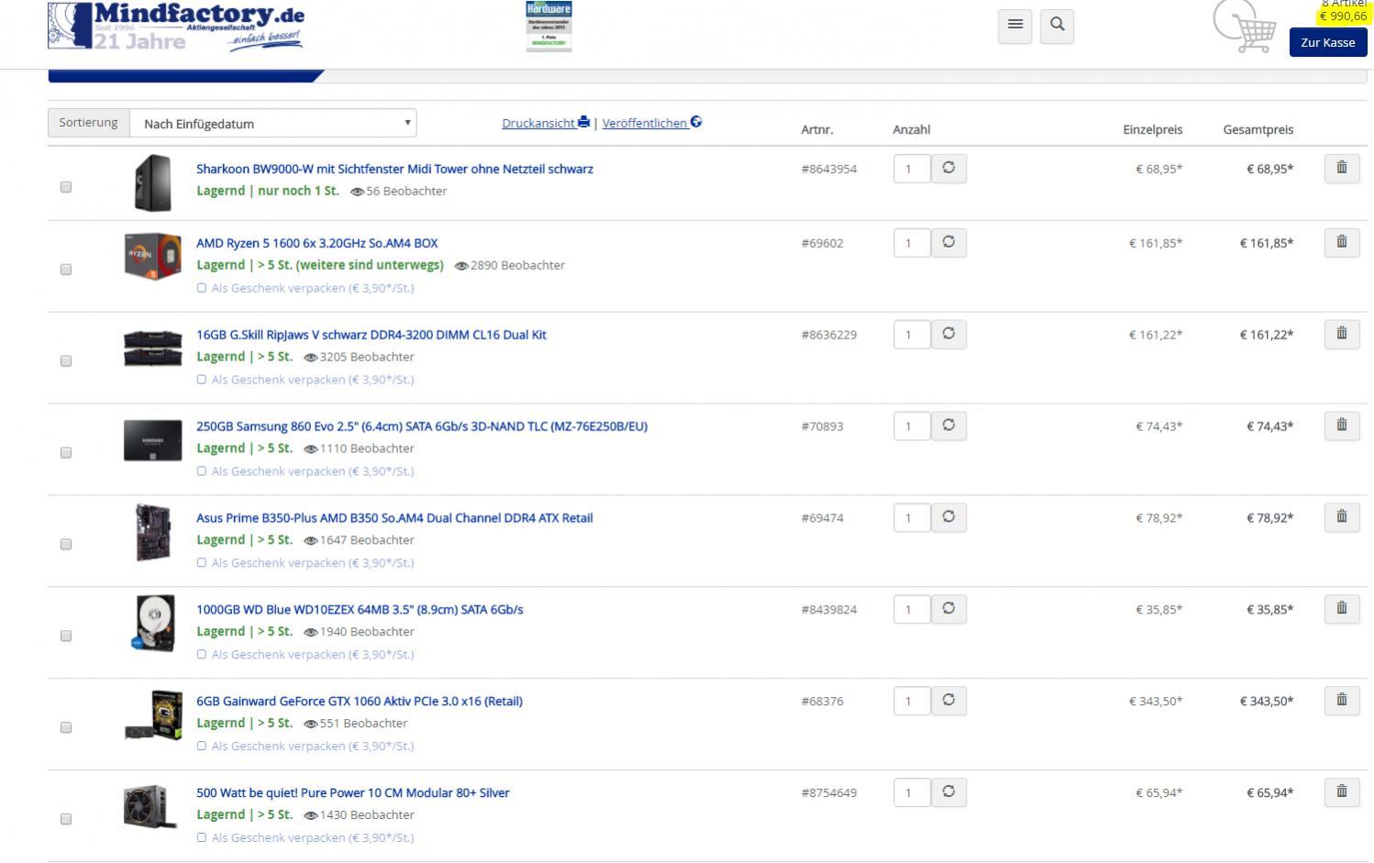Enable gift wrapping for AMD Ryzen 5 1600

click(202, 288)
